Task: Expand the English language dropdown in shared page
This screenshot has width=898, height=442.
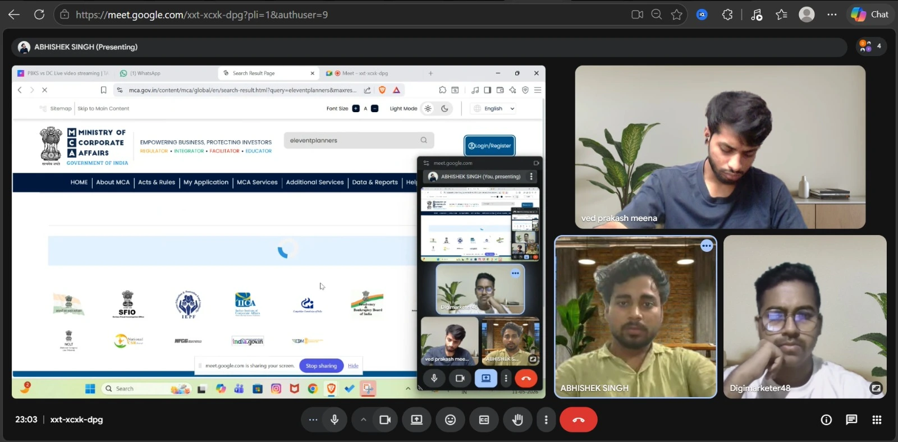Action: pos(494,109)
